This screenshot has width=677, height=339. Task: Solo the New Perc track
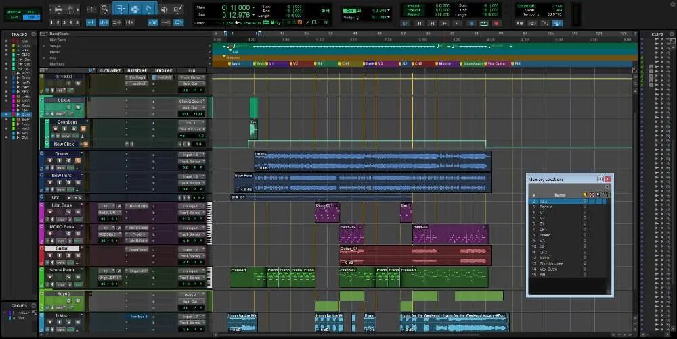tap(68, 182)
